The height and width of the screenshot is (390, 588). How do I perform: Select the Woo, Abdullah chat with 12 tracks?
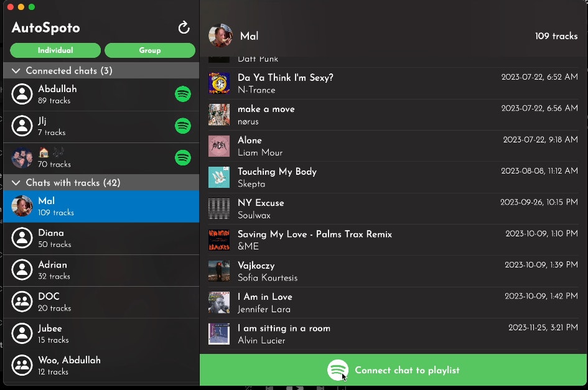[101, 366]
